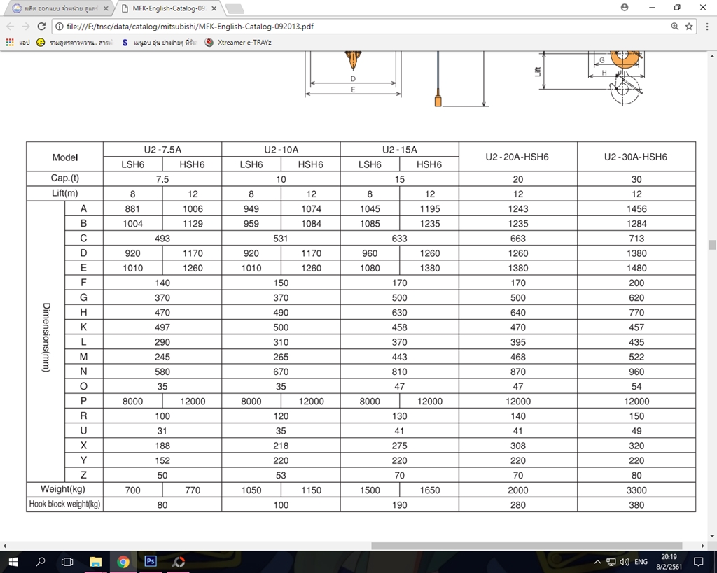The image size is (717, 573).
Task: Click the U2-15A model header
Action: [400, 150]
